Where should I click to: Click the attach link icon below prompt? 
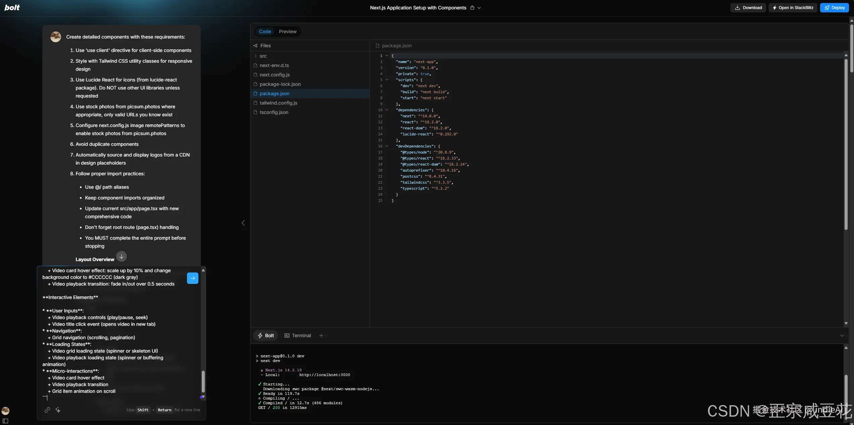(47, 410)
